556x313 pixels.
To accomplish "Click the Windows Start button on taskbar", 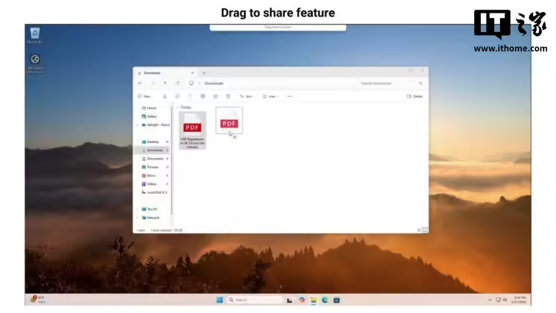I will pos(220,300).
